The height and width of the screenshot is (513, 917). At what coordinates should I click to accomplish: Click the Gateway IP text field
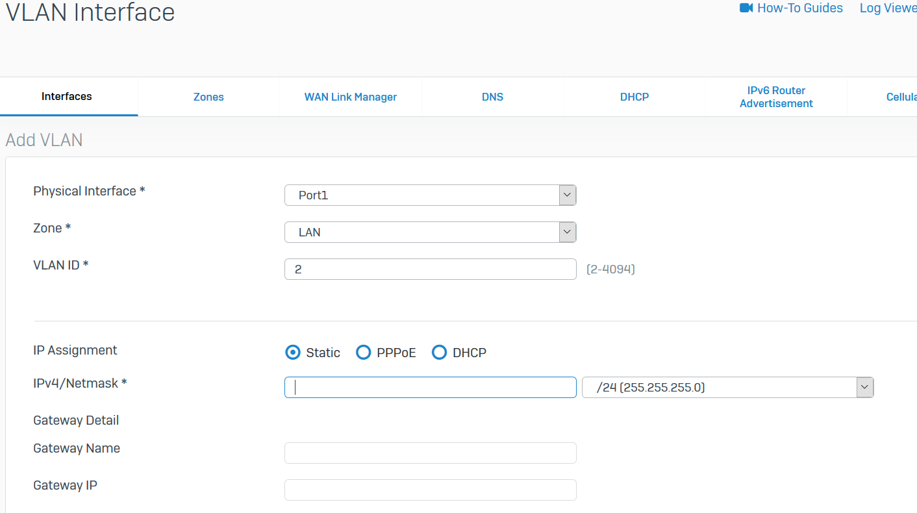point(430,490)
